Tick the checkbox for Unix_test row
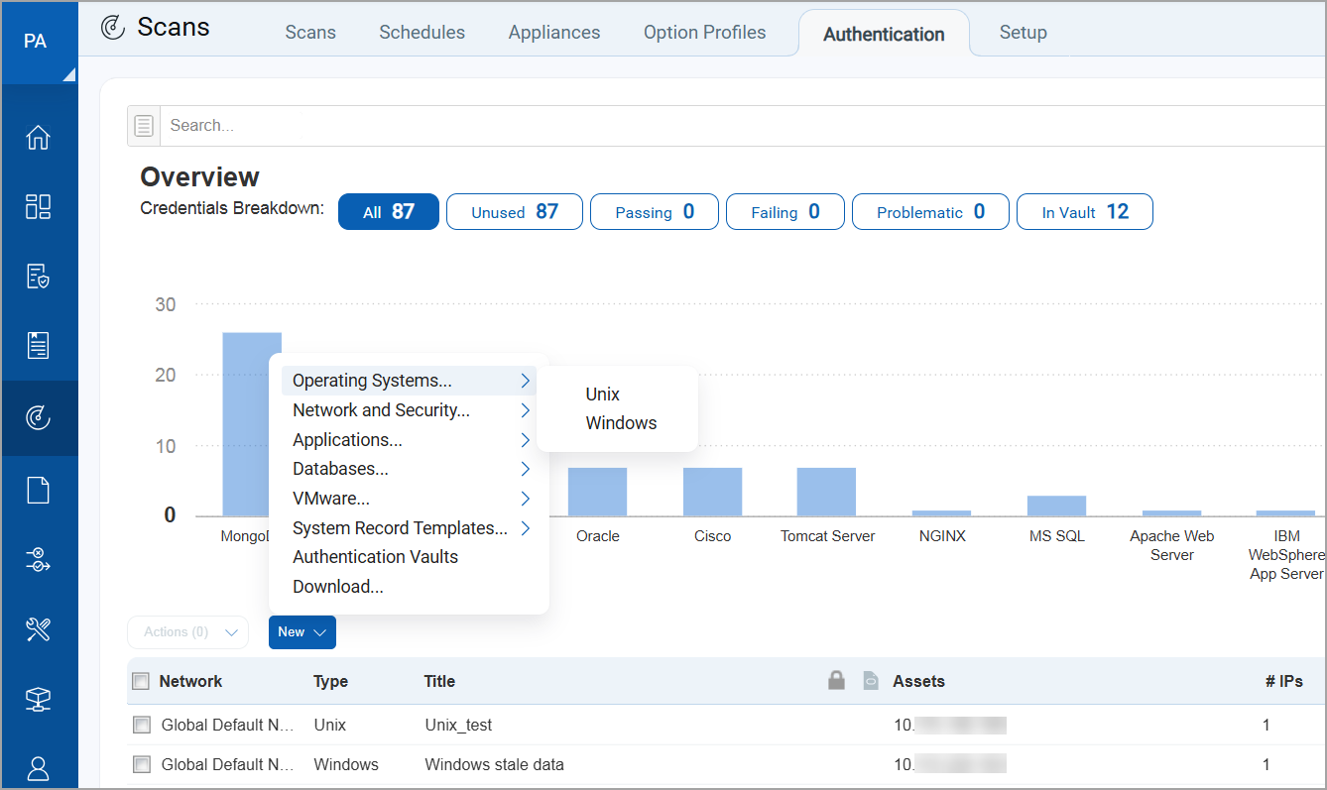Viewport: 1327px width, 790px height. tap(141, 725)
